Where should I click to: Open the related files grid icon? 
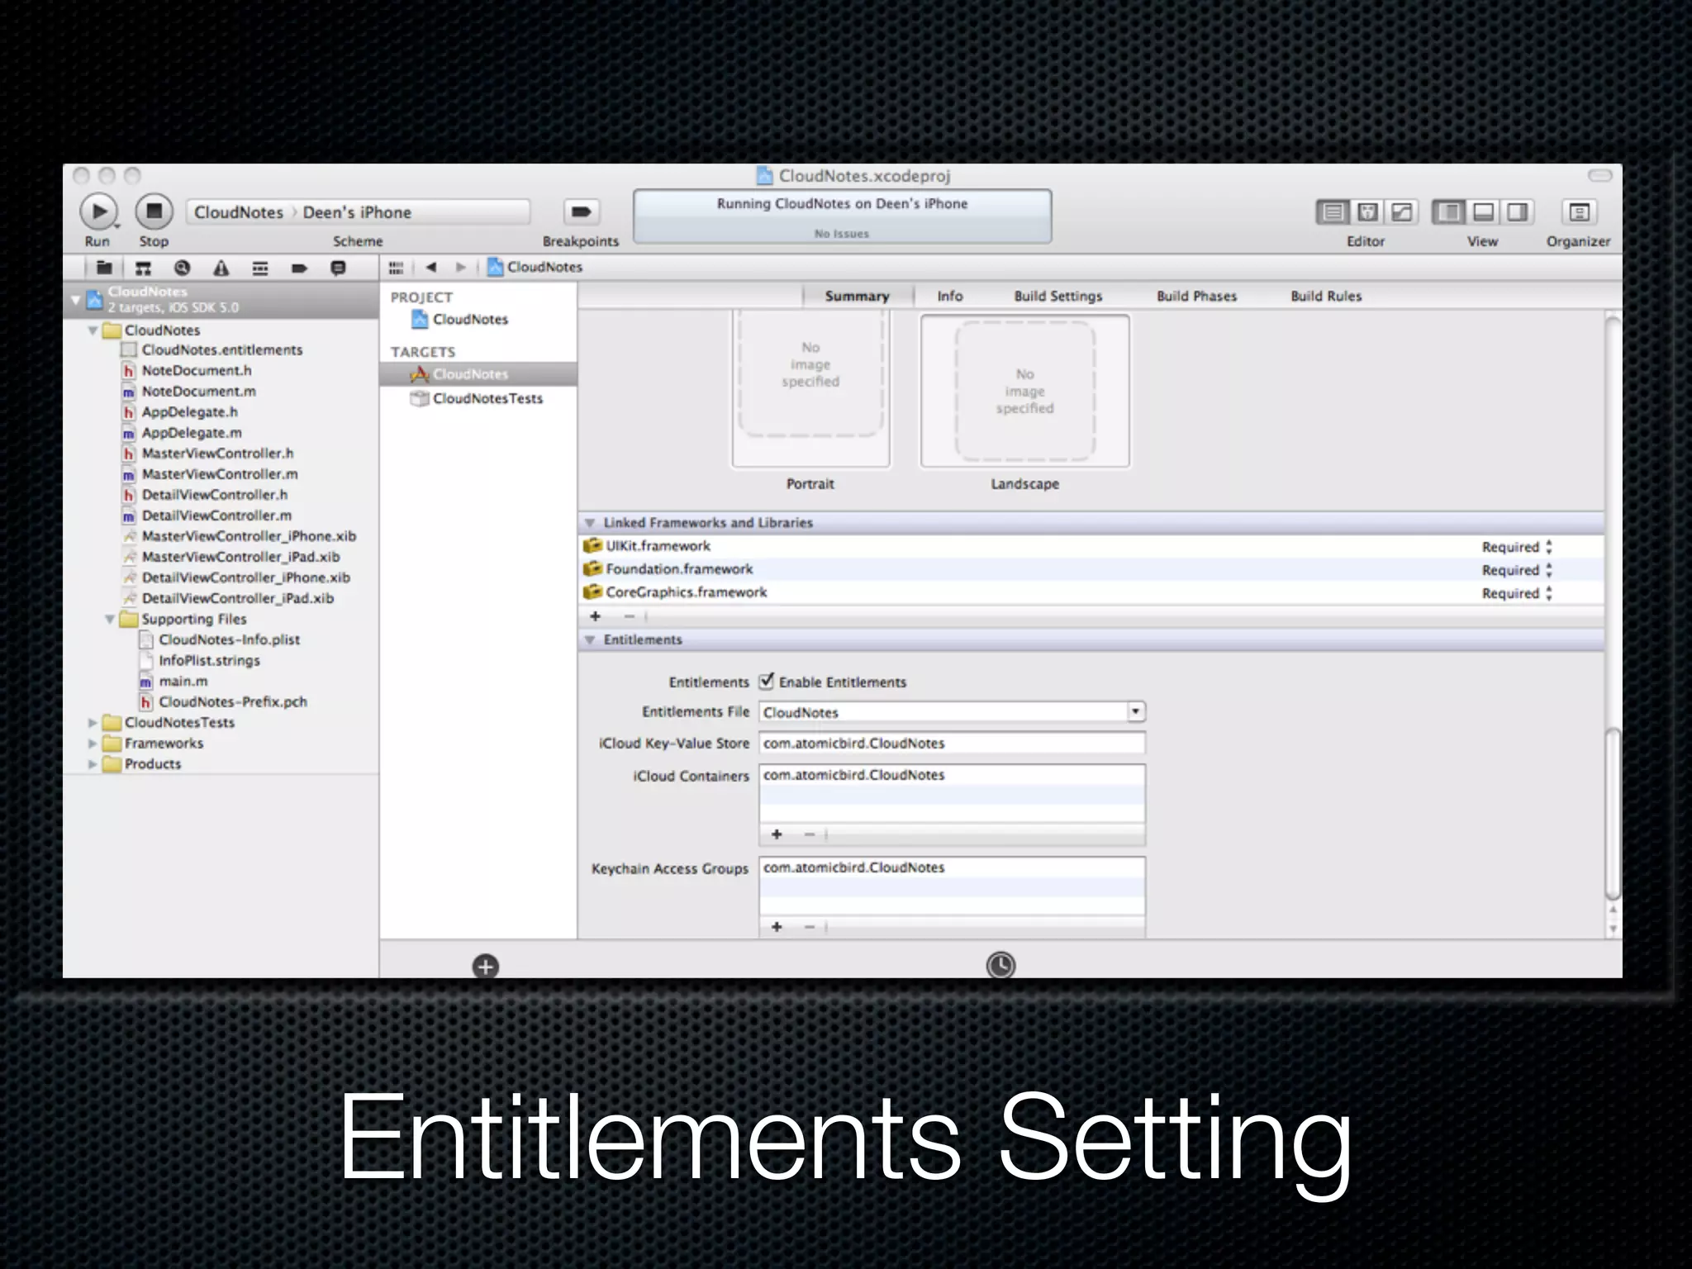click(397, 268)
